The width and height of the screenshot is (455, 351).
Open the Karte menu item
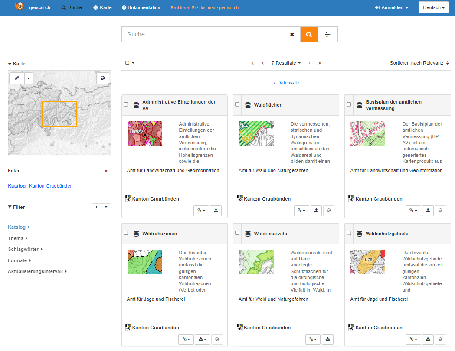[102, 8]
